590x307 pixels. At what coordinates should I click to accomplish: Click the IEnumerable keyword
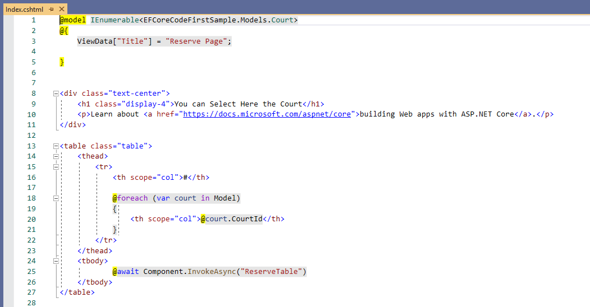[x=115, y=20]
